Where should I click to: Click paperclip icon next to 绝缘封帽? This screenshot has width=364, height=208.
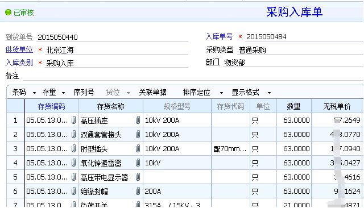[138, 191]
